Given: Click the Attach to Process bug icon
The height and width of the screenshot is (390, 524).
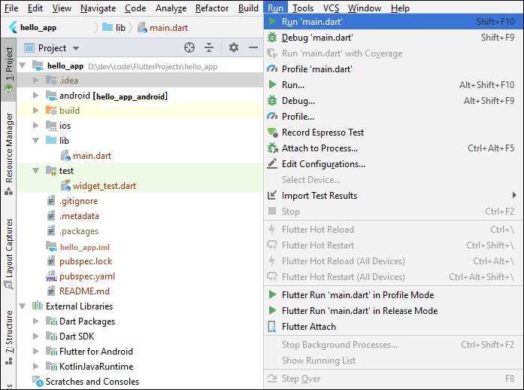Looking at the screenshot, I should pyautogui.click(x=273, y=148).
